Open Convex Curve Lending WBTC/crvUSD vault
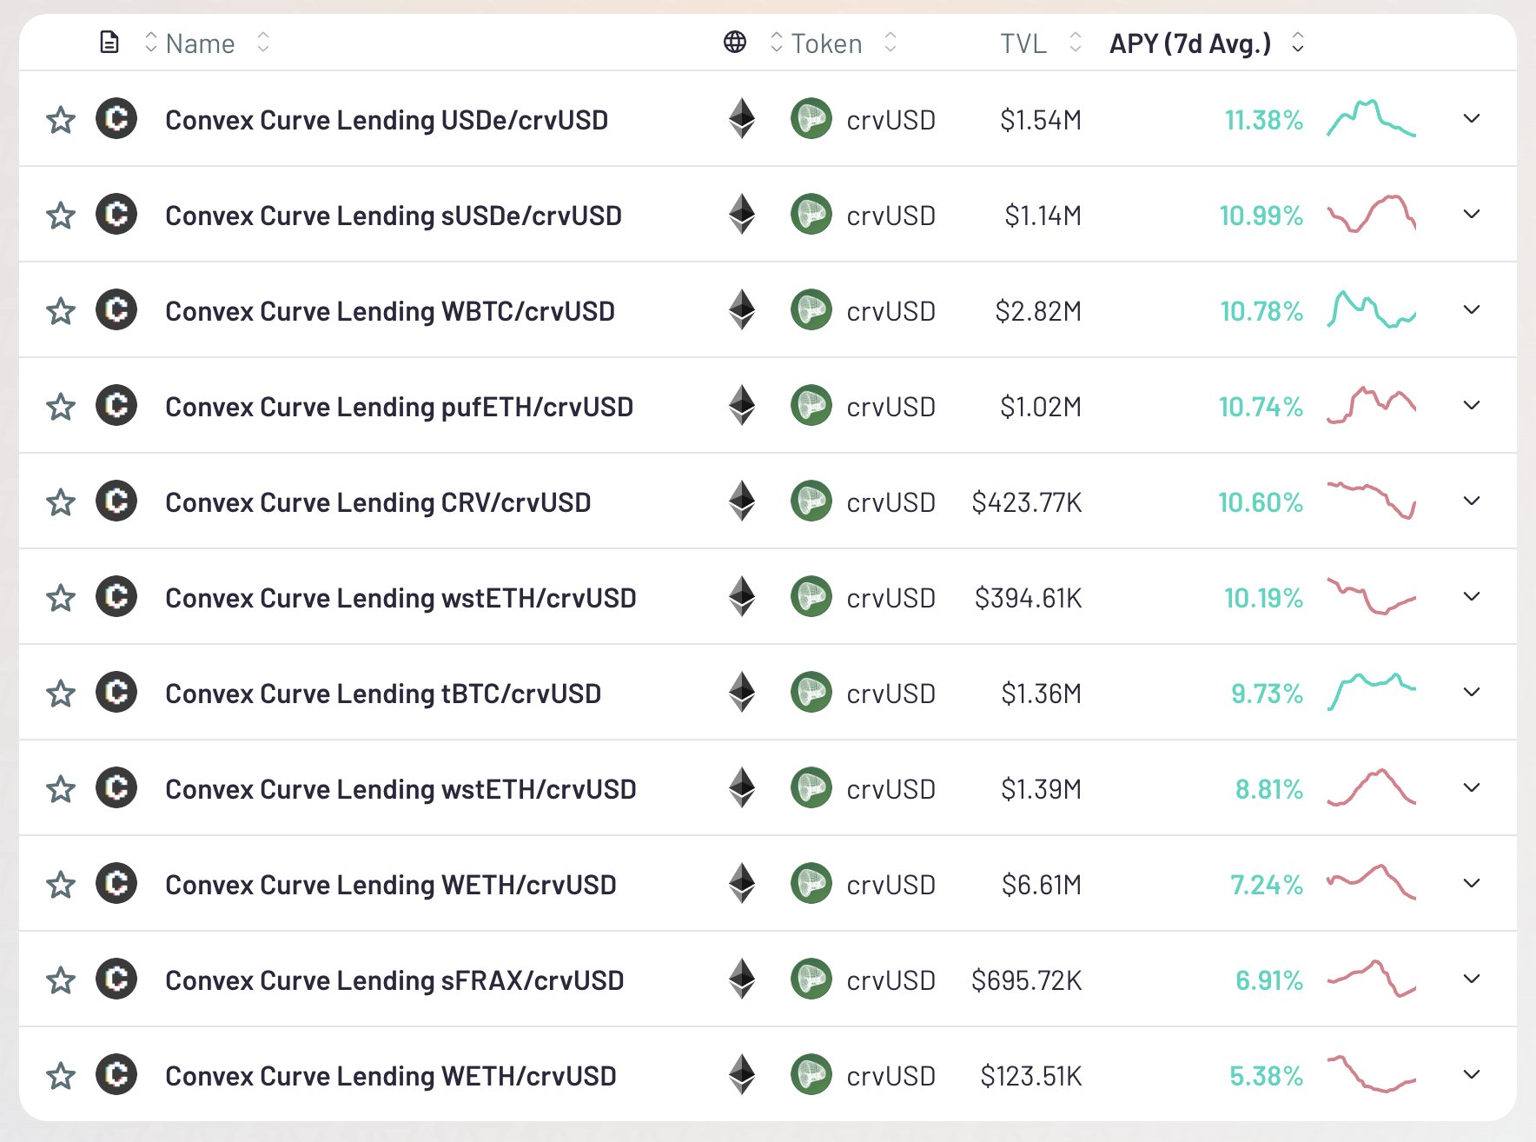The width and height of the screenshot is (1536, 1142). (x=390, y=311)
